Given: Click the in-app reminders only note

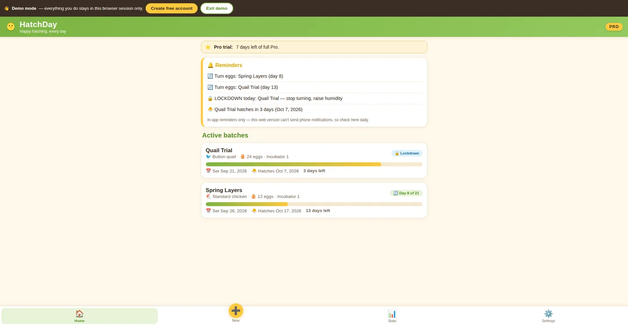Looking at the screenshot, I should coord(288,120).
